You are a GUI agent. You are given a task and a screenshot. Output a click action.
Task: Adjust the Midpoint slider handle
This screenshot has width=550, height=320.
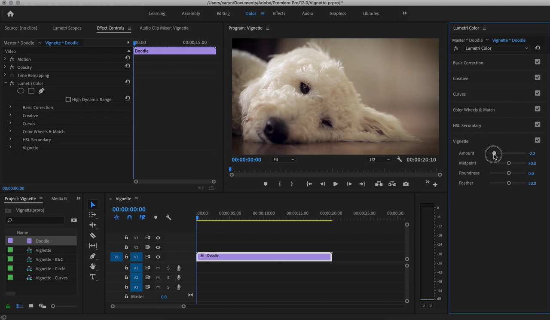509,163
